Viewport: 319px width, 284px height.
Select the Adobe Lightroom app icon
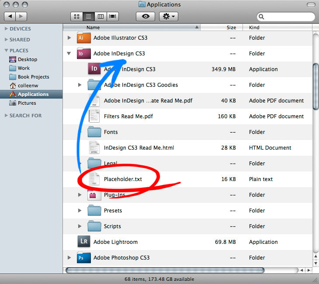pos(83,242)
